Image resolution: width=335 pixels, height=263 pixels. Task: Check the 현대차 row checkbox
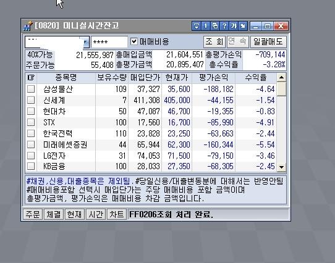(31, 111)
